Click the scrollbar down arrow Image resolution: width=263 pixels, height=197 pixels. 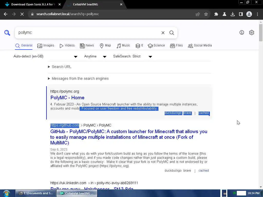coord(261,187)
